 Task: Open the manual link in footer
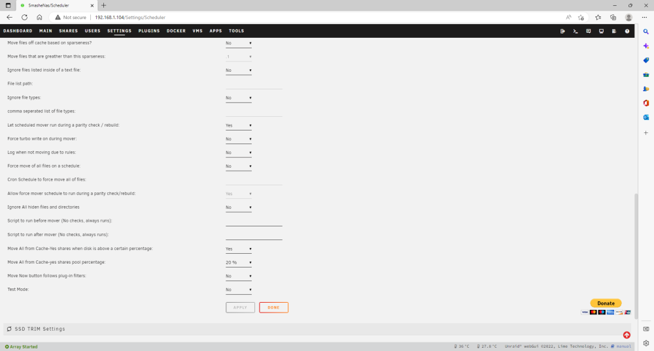pyautogui.click(x=623, y=346)
